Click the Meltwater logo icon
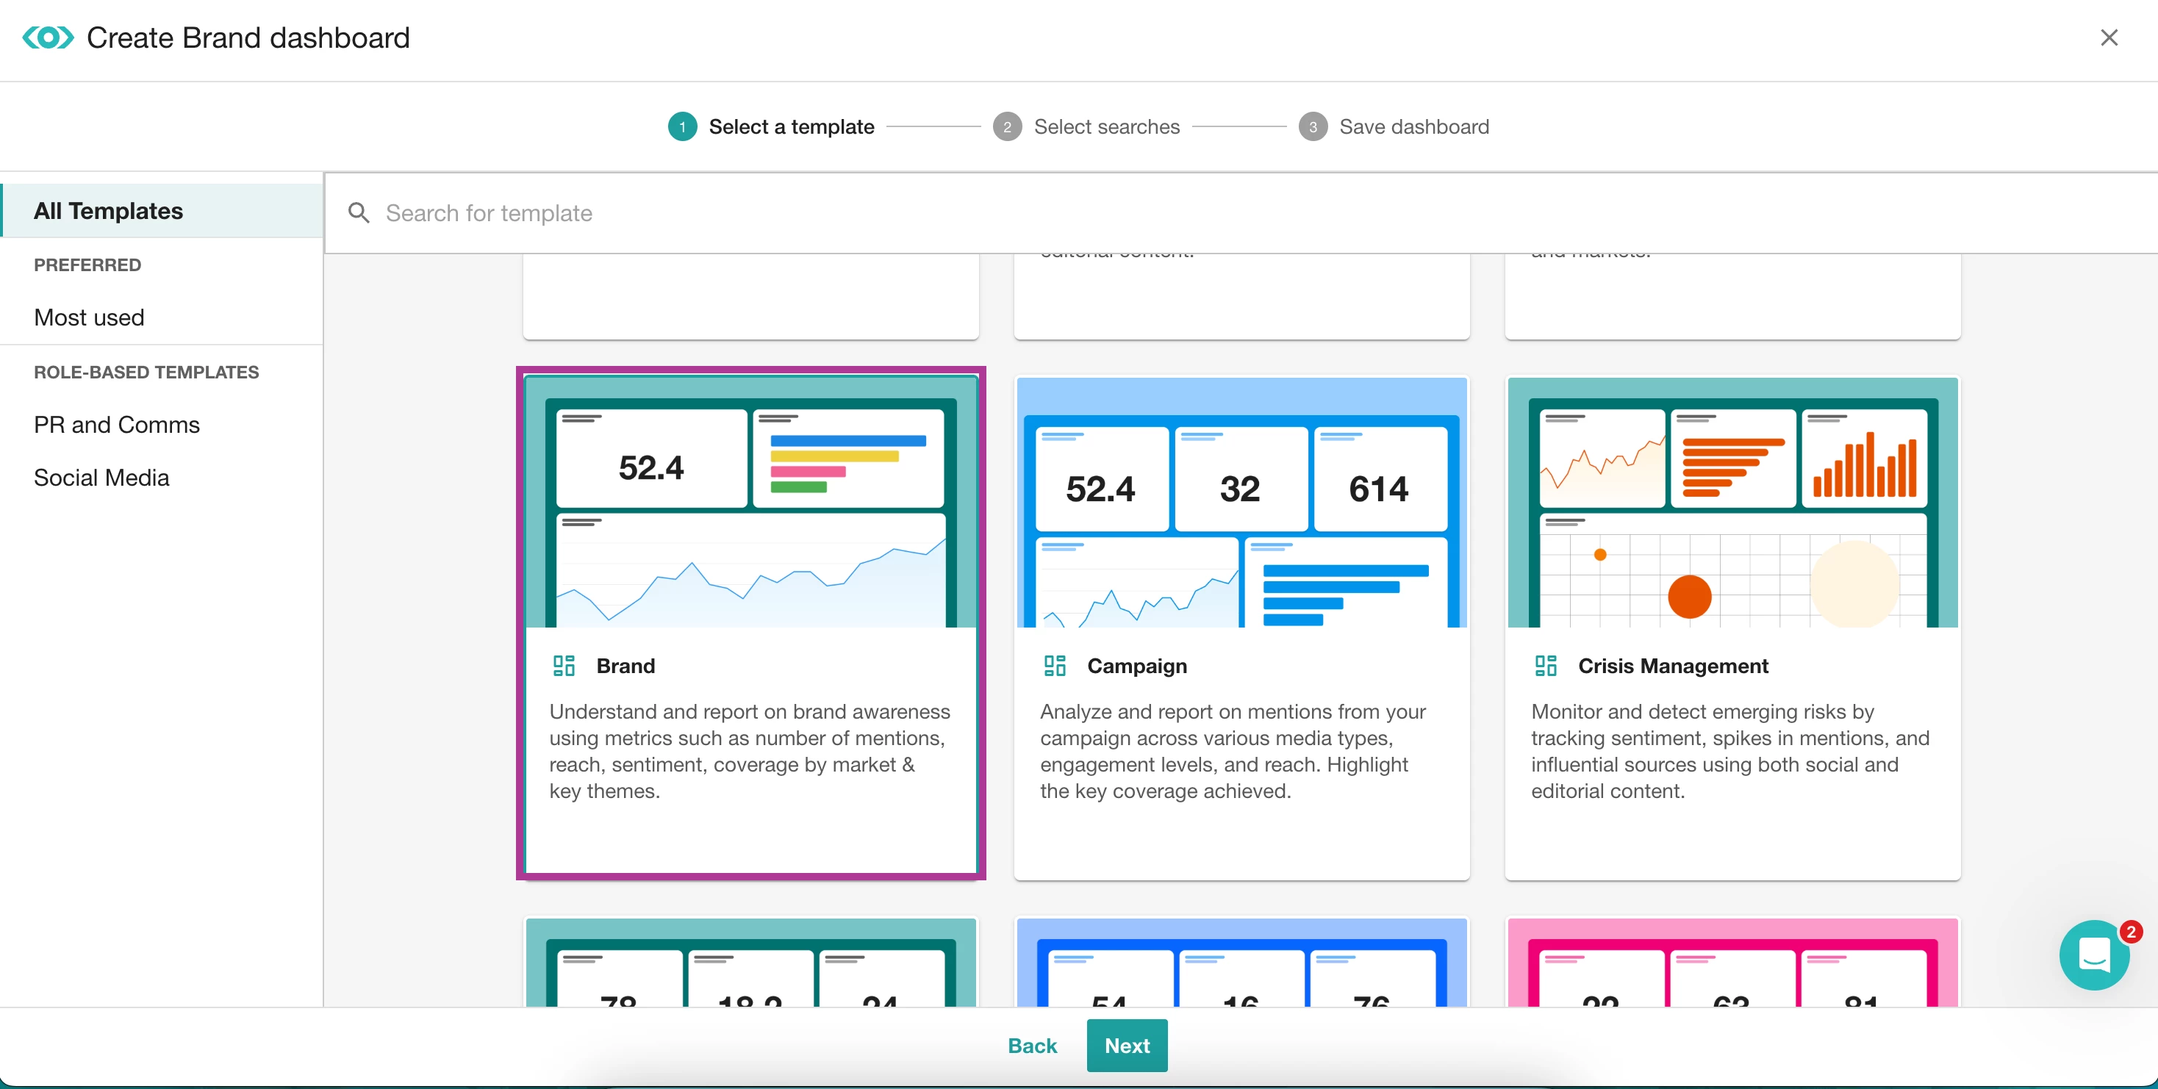Viewport: 2158px width, 1089px height. tap(48, 37)
